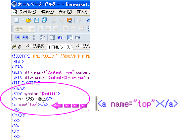
Task: Click the <a name="top"> code line
Action: tap(30, 104)
